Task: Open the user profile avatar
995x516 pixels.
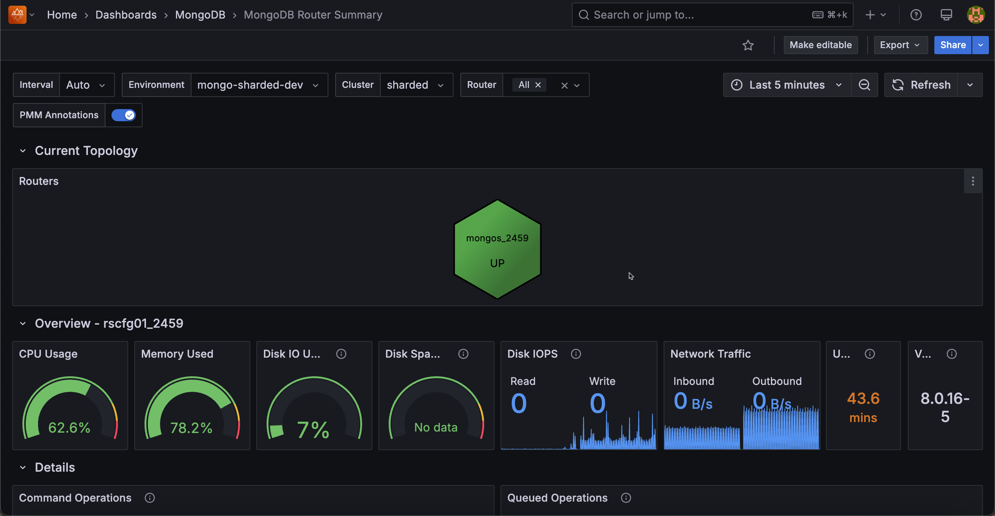Action: pos(976,15)
